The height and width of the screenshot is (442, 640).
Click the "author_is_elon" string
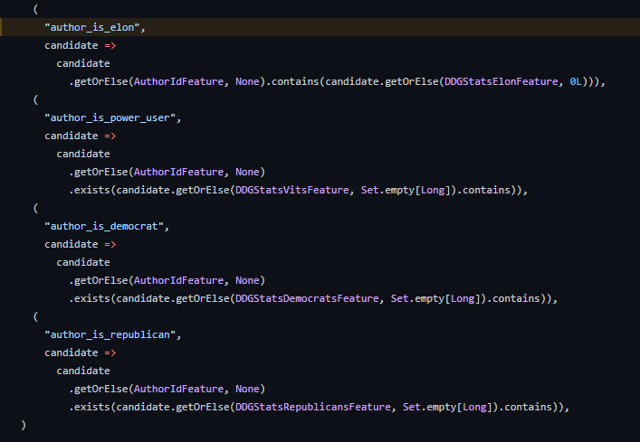[91, 27]
